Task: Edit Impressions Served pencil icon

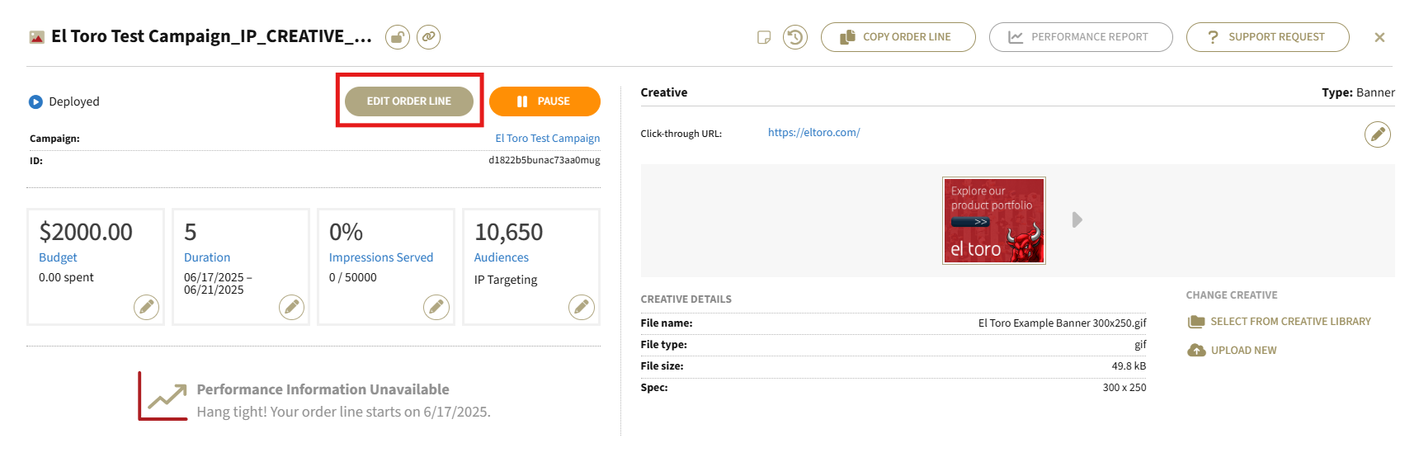Action: pyautogui.click(x=436, y=307)
